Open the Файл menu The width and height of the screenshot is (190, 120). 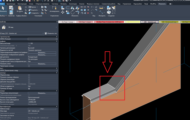2,4
